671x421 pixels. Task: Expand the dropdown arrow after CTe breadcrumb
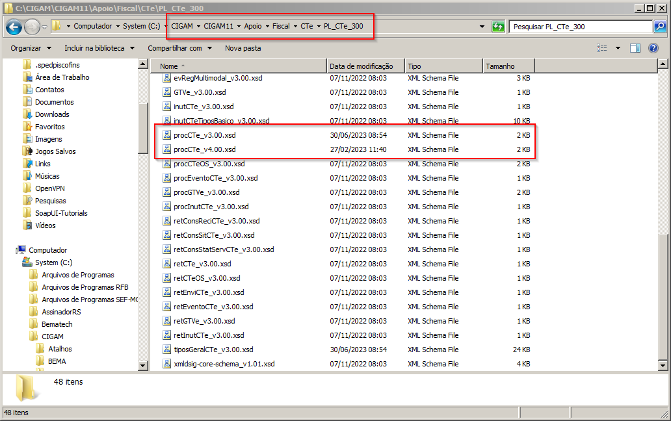point(319,27)
